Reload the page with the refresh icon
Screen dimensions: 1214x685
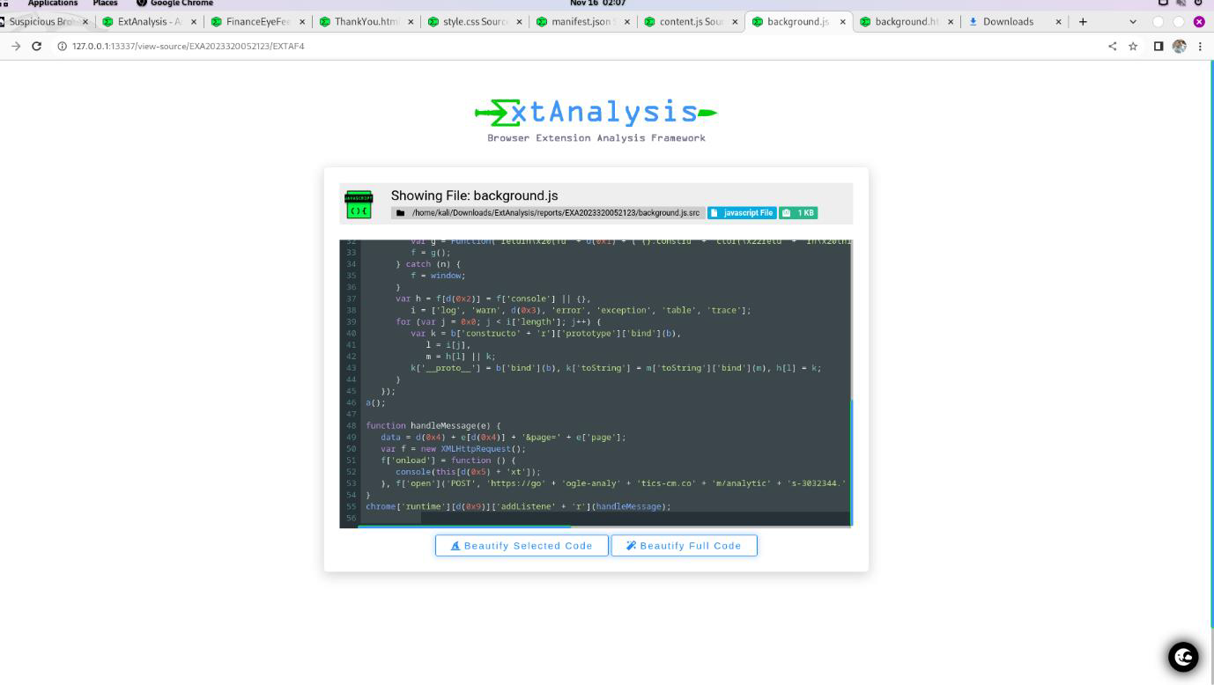point(36,46)
